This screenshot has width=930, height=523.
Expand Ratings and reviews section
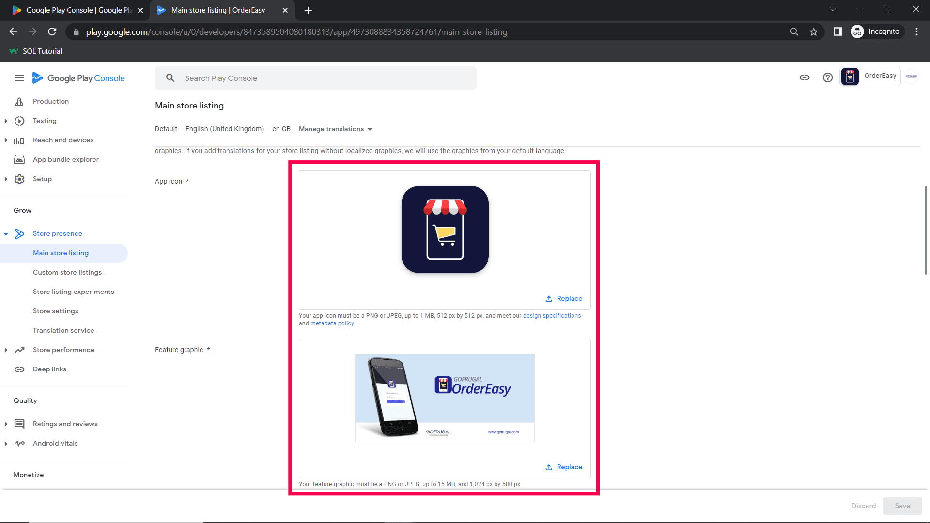tap(6, 424)
